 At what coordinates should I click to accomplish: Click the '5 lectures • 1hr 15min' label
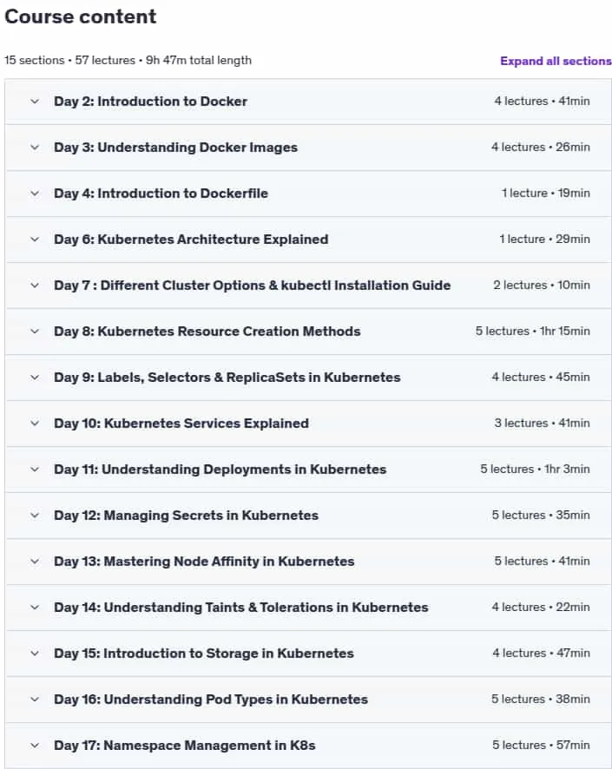532,331
